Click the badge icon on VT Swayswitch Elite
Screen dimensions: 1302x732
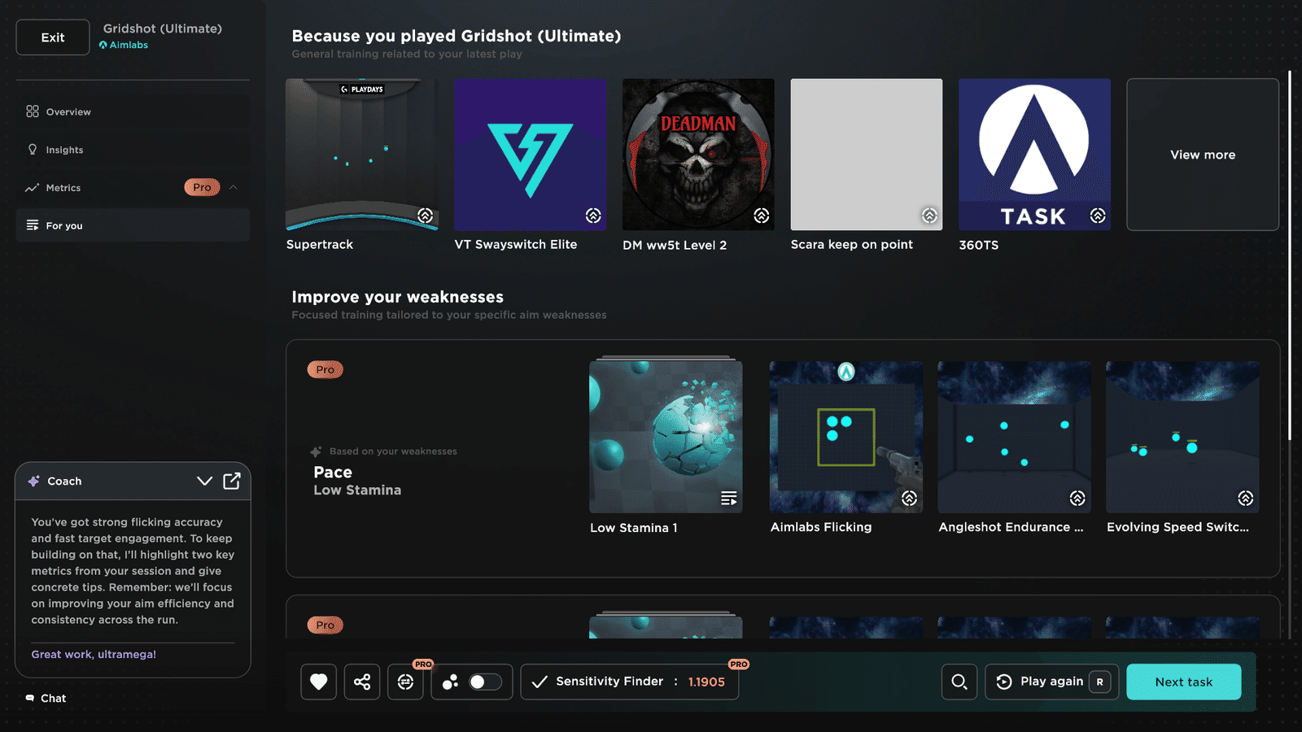[x=593, y=216]
